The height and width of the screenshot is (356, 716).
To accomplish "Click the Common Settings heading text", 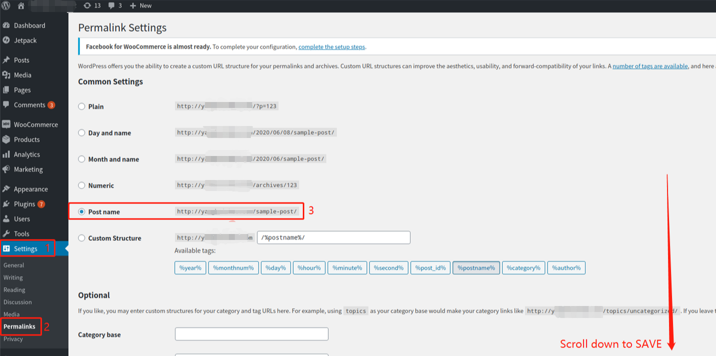I will pyautogui.click(x=110, y=81).
